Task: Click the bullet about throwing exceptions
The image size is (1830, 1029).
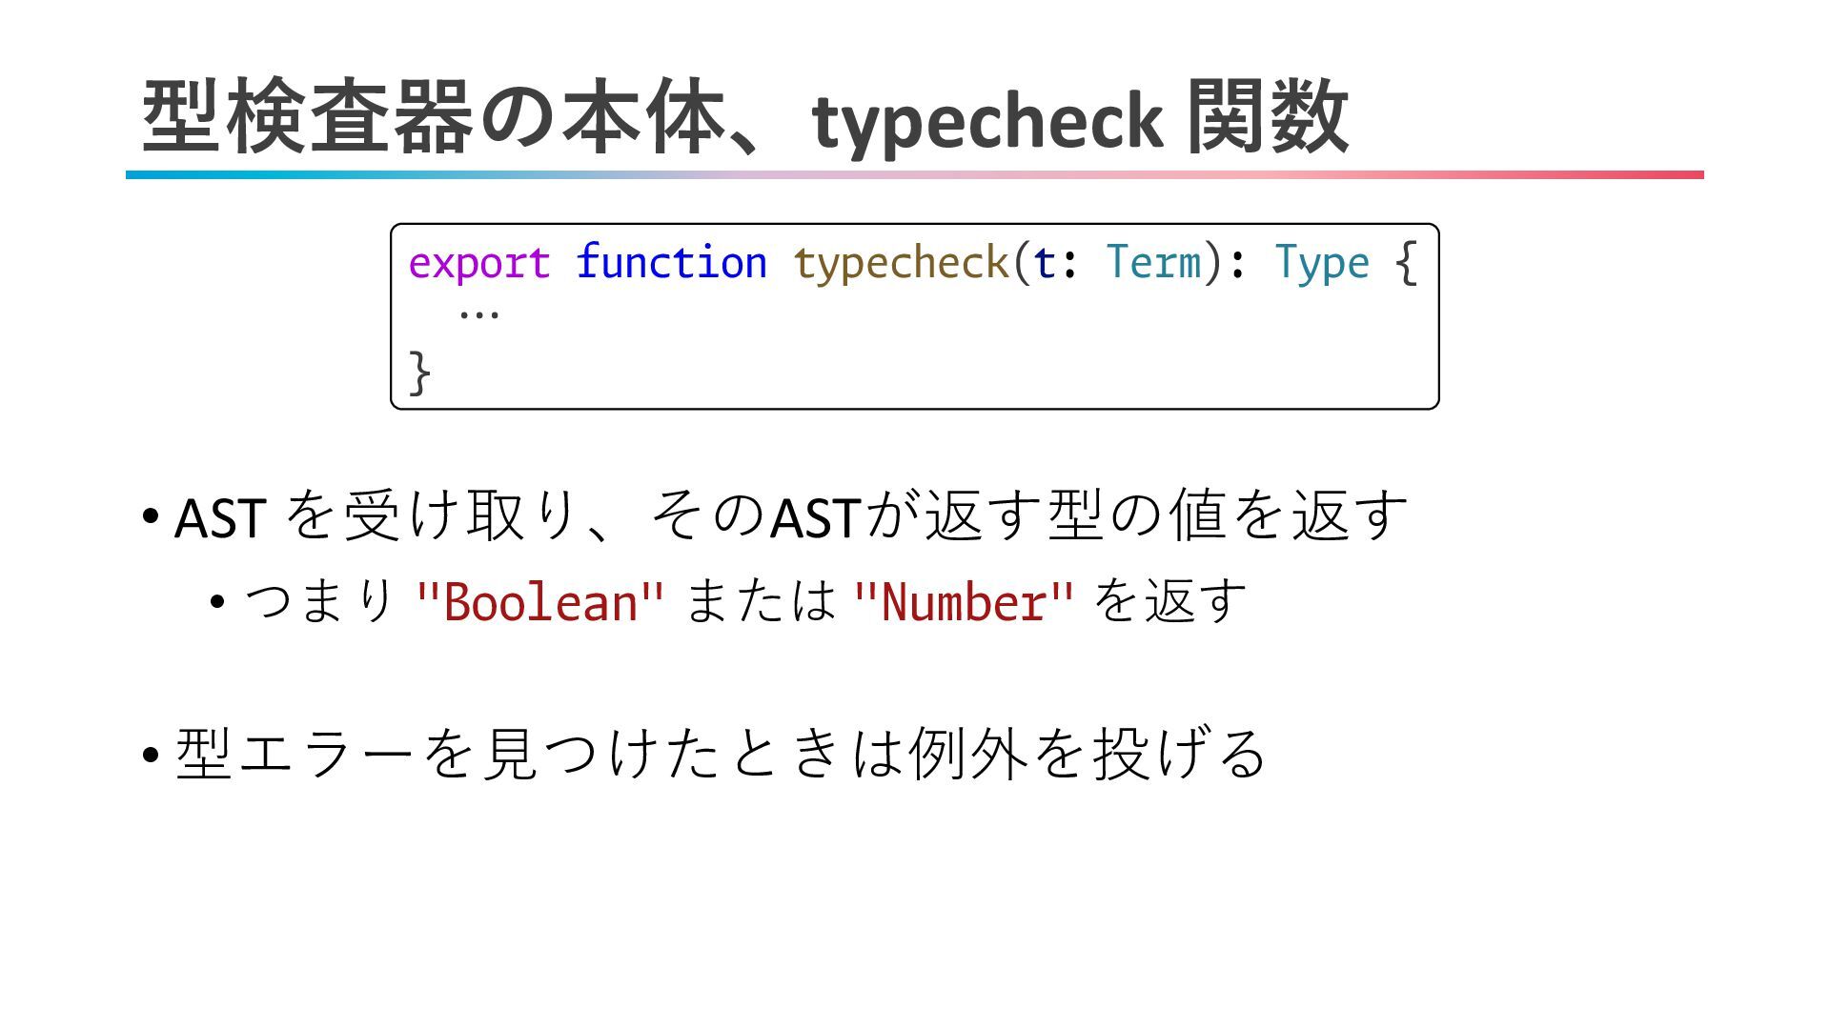Action: [721, 754]
